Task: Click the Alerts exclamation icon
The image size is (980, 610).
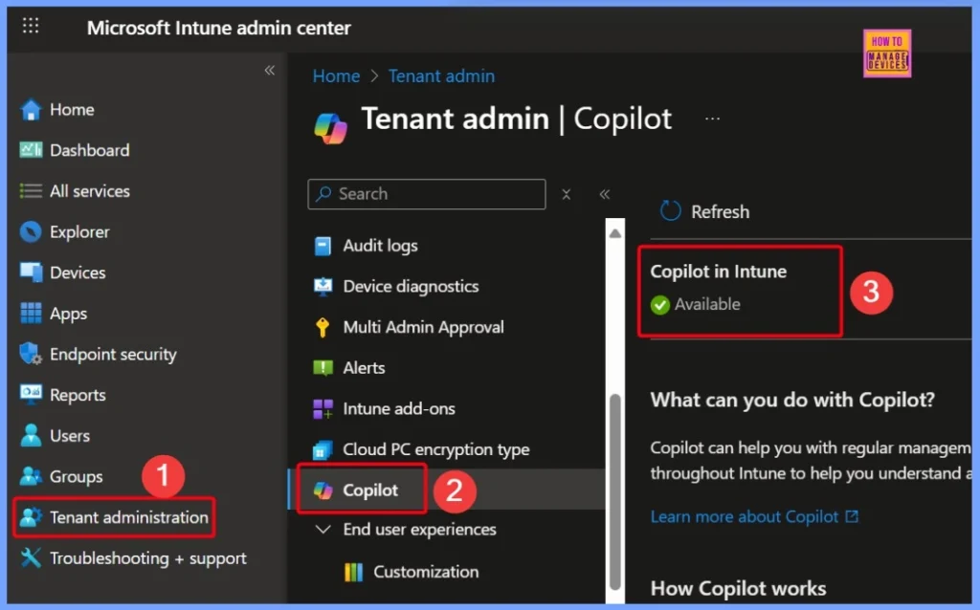Action: [323, 368]
